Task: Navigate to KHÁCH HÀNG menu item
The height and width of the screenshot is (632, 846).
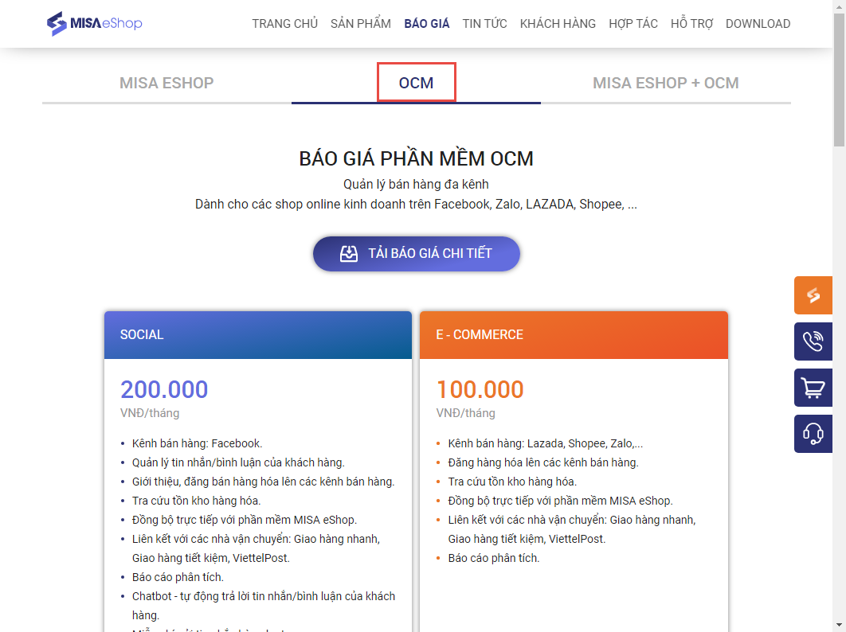Action: [558, 24]
